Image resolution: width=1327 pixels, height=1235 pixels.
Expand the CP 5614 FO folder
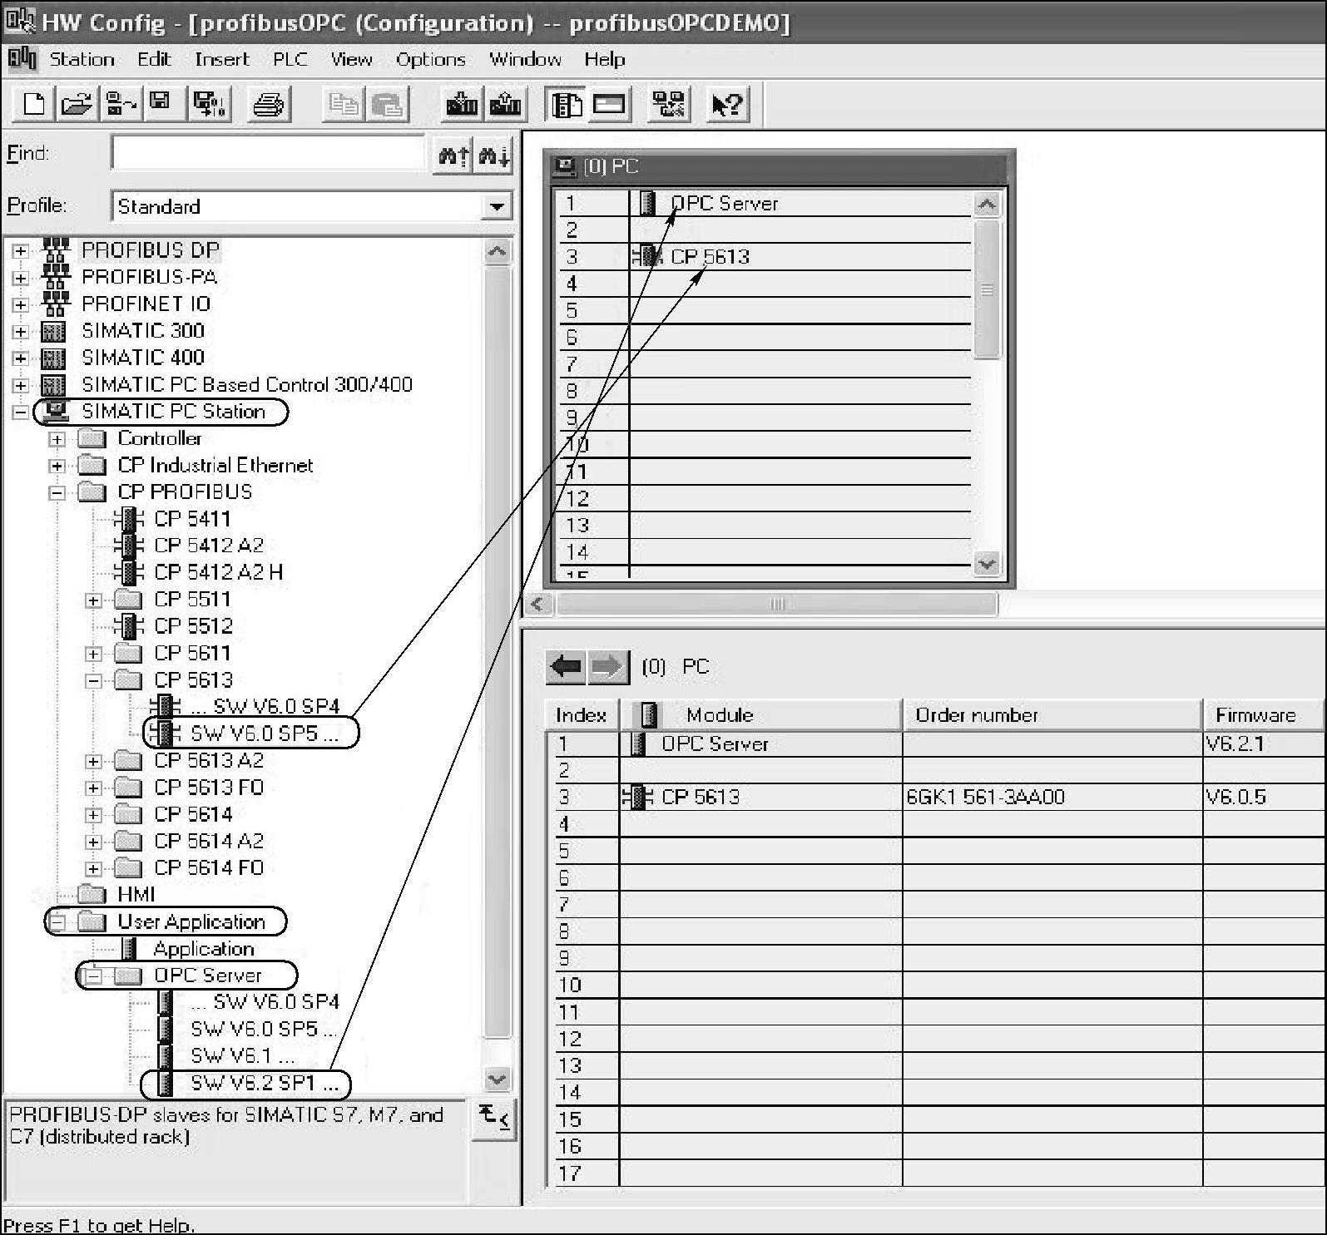[93, 868]
